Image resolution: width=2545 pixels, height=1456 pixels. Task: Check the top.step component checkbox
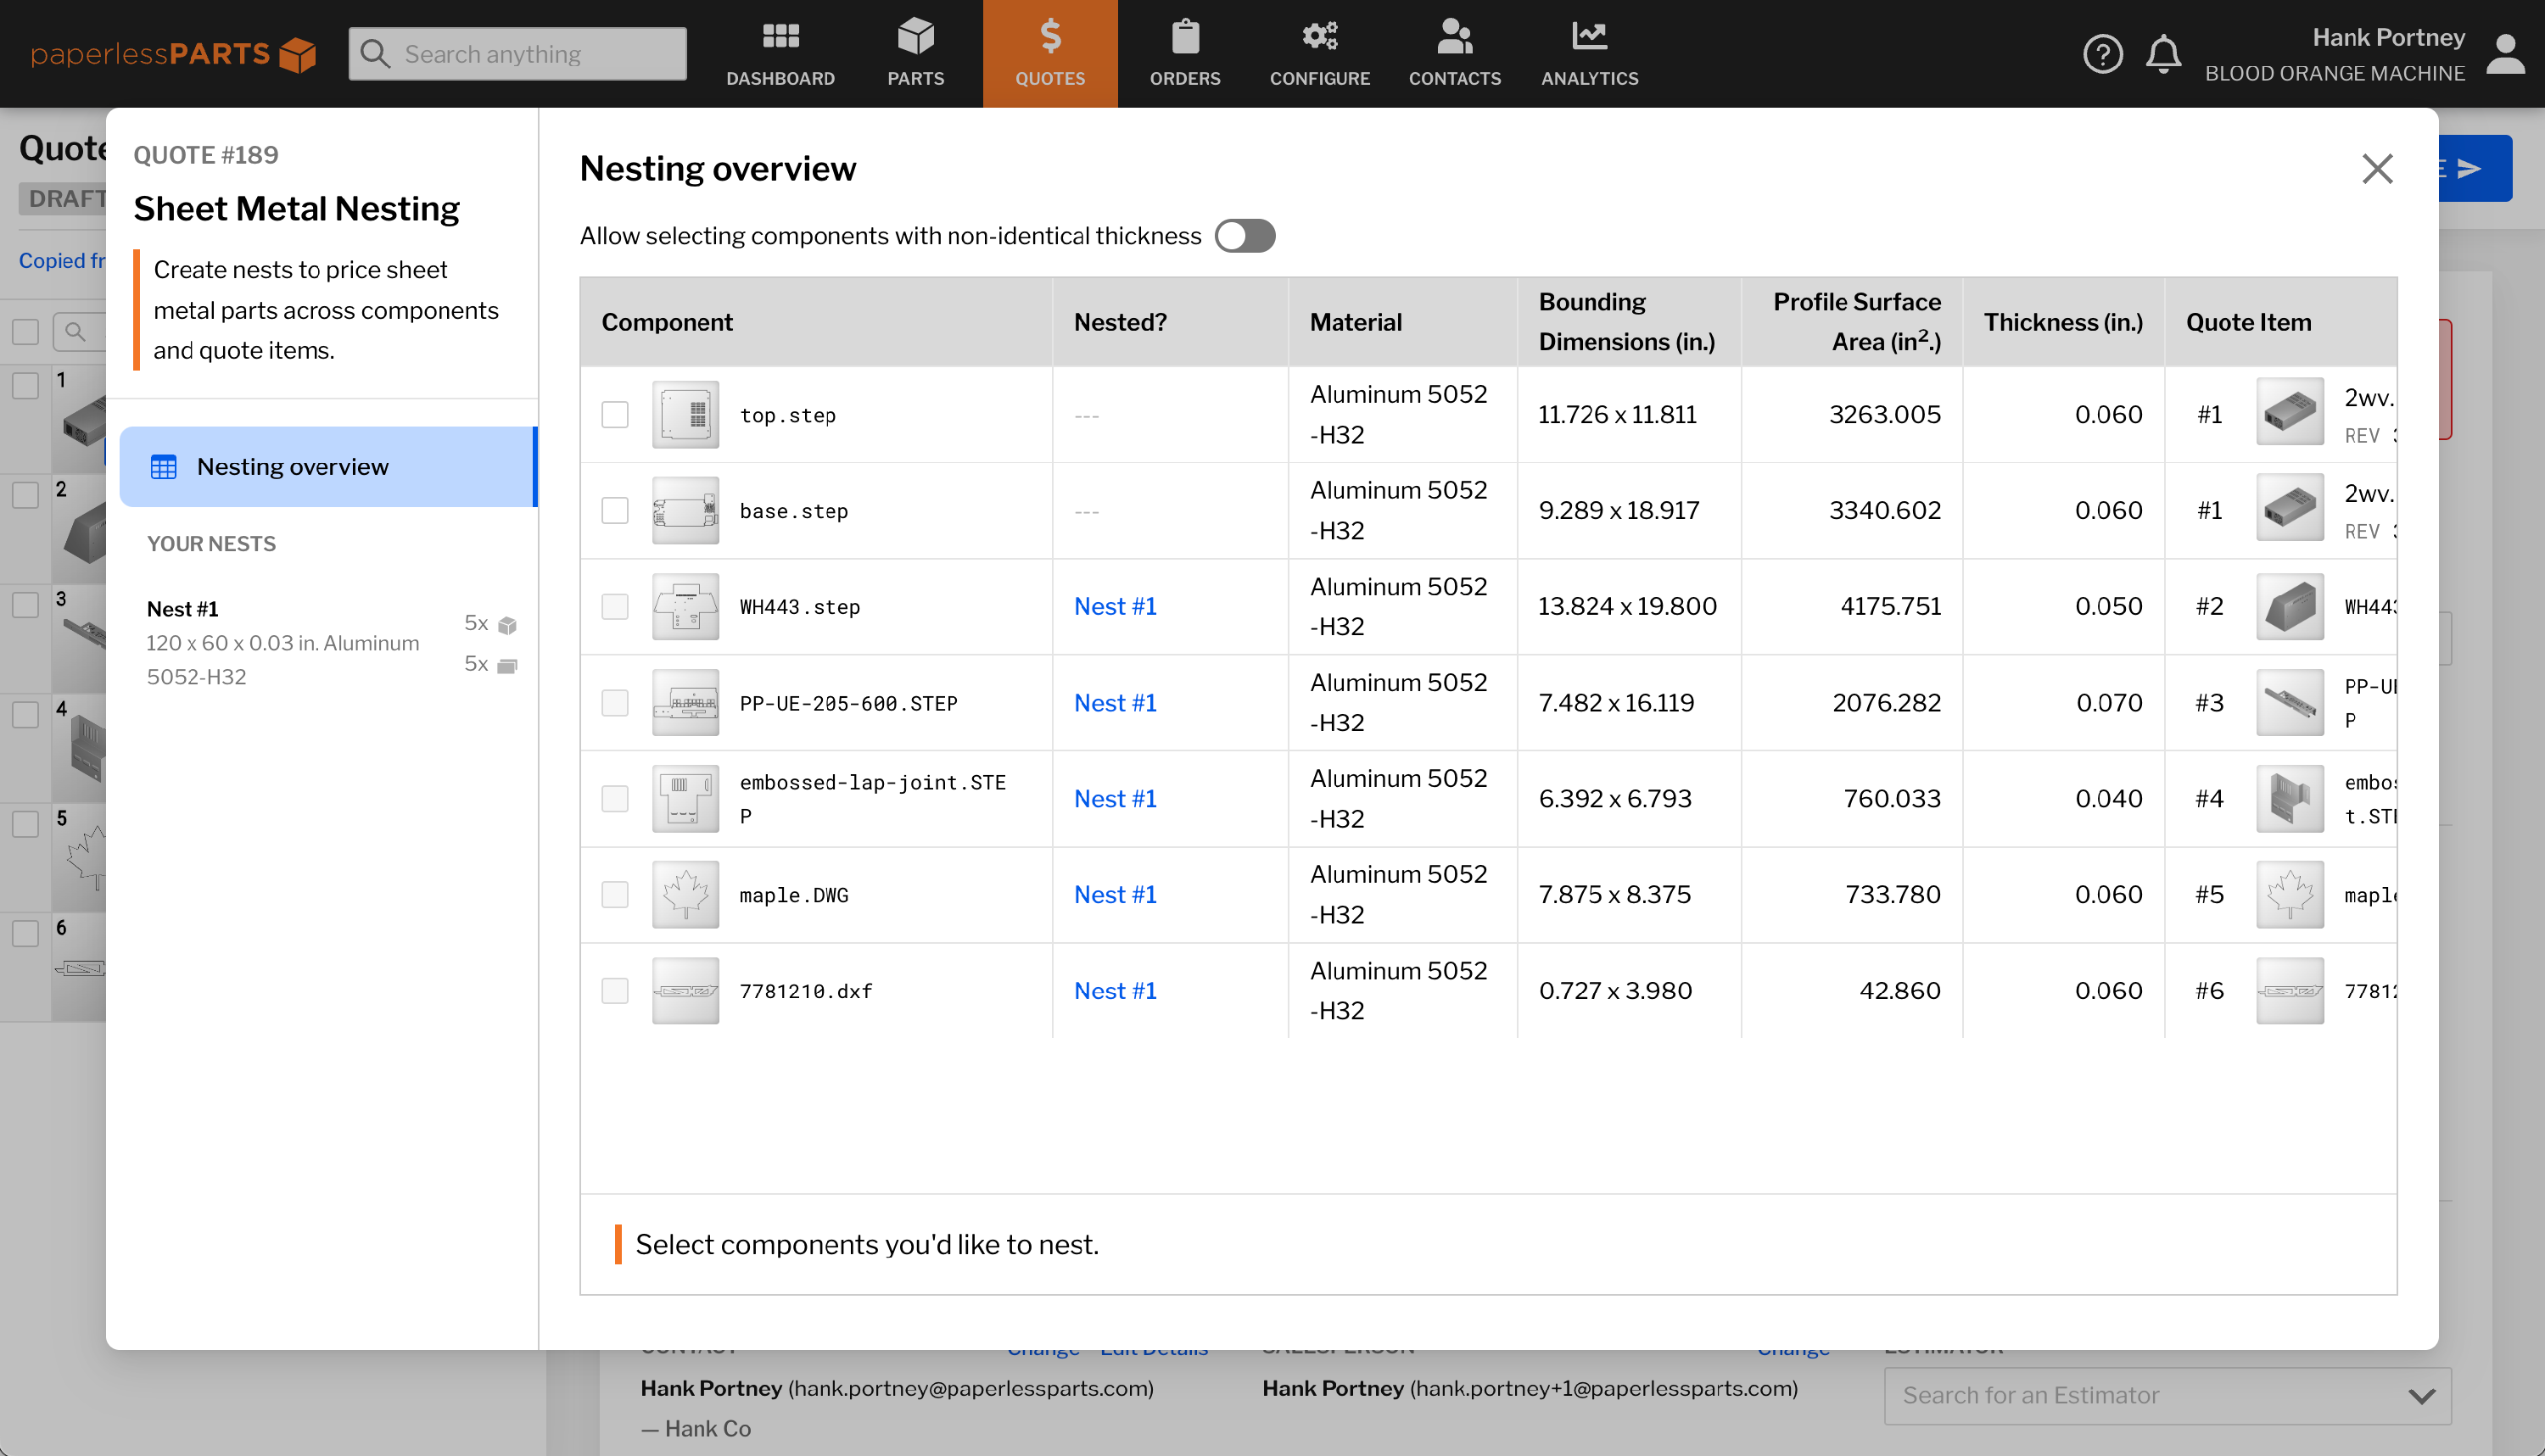click(614, 414)
